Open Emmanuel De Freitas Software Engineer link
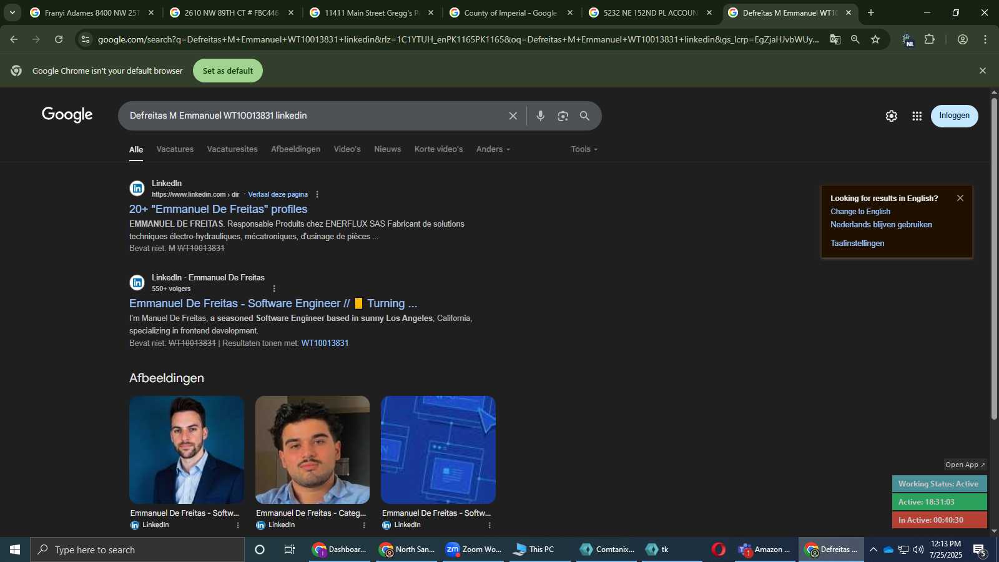 [273, 303]
